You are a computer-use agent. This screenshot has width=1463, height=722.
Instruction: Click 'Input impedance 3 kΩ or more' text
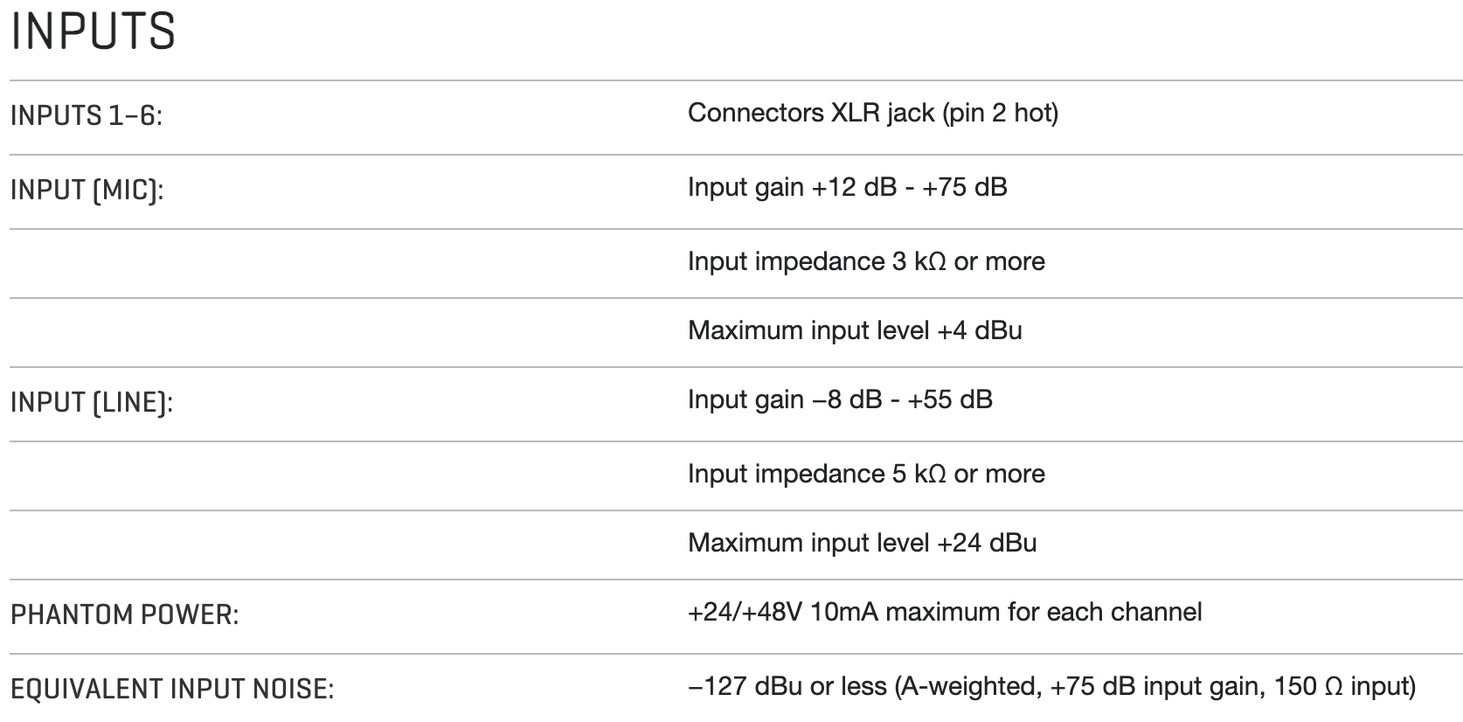[x=866, y=261]
